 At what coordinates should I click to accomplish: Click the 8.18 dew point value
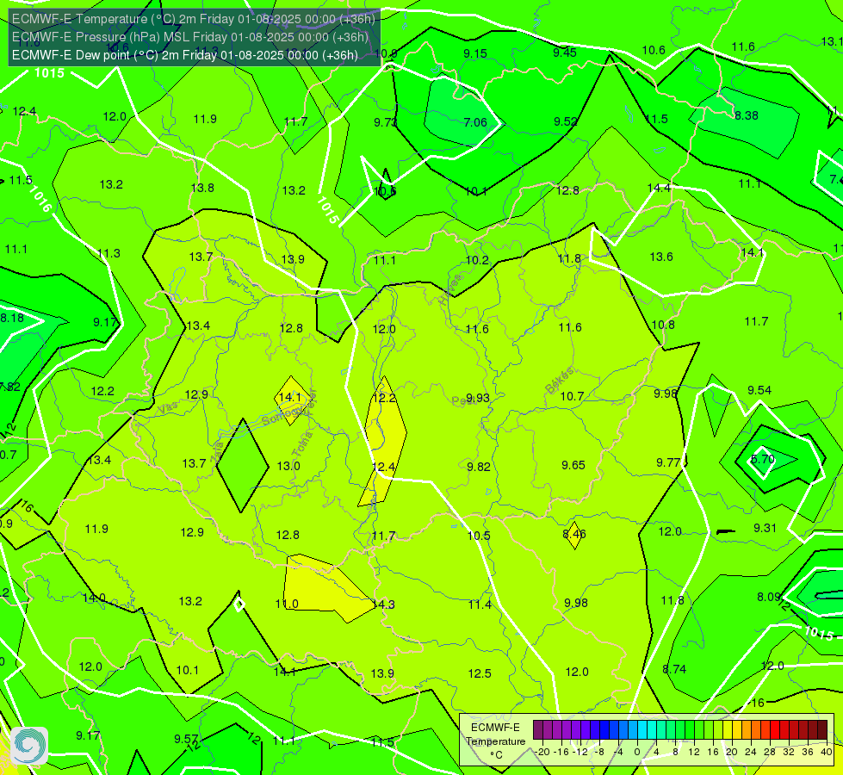(x=12, y=318)
